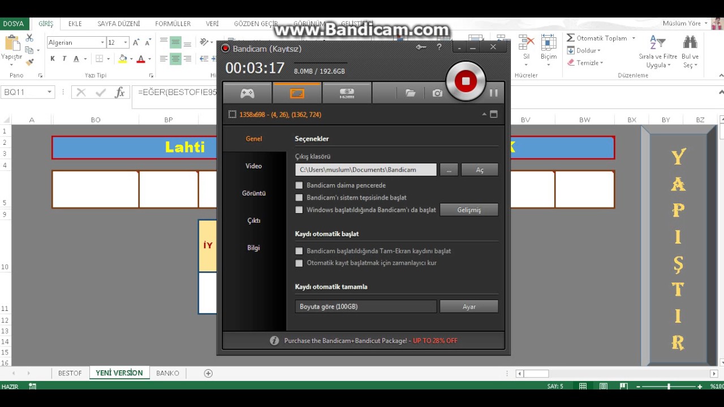Open the font size 12 dropdown
This screenshot has height=407, width=724.
point(126,42)
